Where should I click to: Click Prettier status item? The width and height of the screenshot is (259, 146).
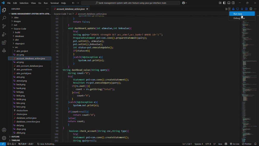coord(247,144)
